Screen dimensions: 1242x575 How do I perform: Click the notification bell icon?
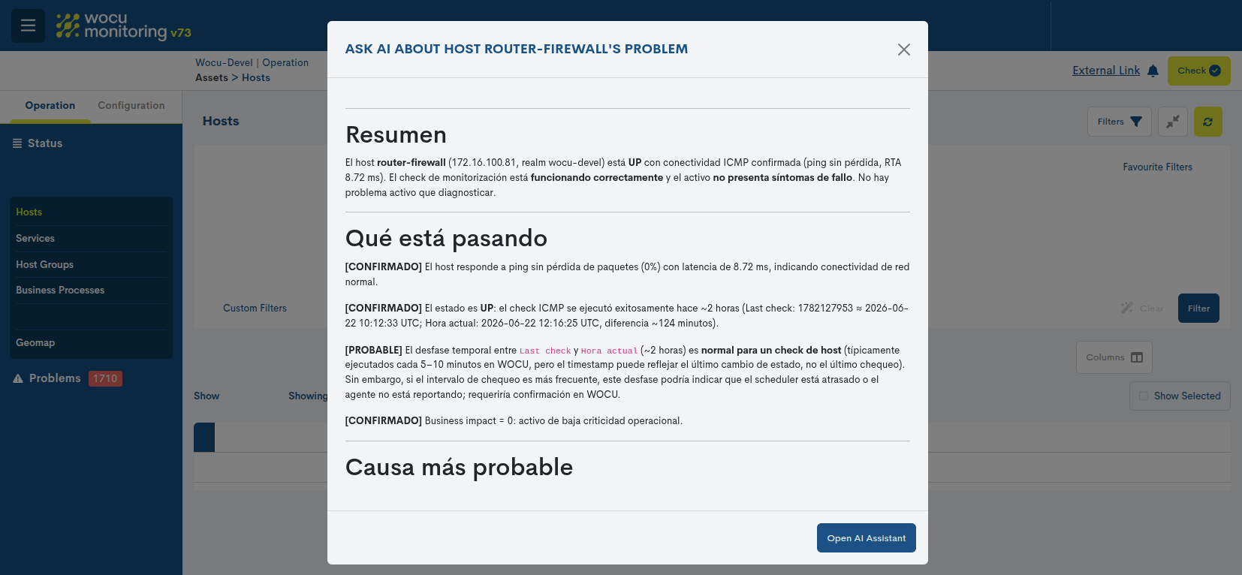click(x=1153, y=71)
